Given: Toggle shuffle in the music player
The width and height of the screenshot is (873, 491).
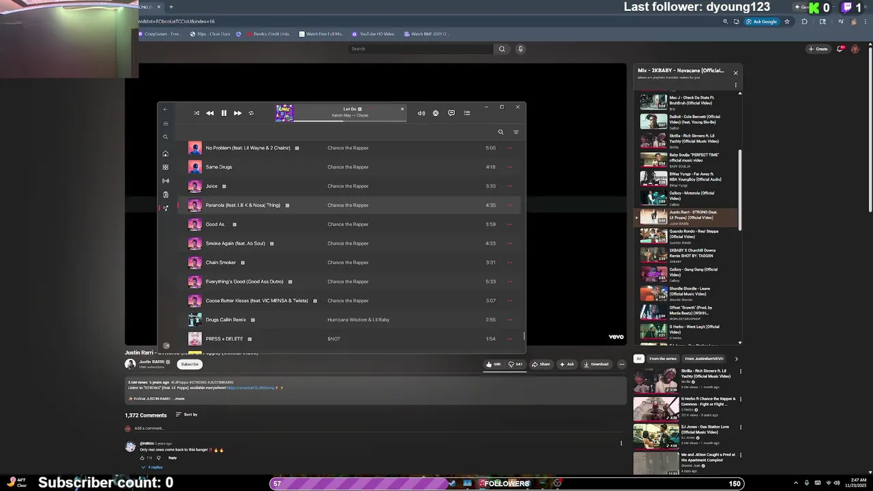Looking at the screenshot, I should click(x=196, y=113).
